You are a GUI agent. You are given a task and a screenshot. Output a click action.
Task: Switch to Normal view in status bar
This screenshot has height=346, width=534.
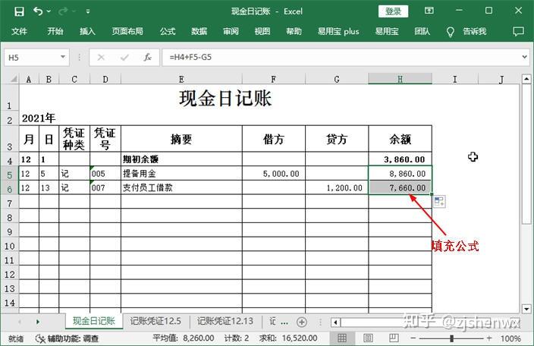click(x=344, y=338)
